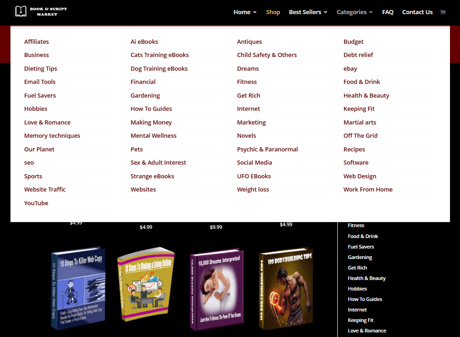Click Fuel Savers in sidebar list
Image resolution: width=460 pixels, height=337 pixels.
pyautogui.click(x=361, y=247)
